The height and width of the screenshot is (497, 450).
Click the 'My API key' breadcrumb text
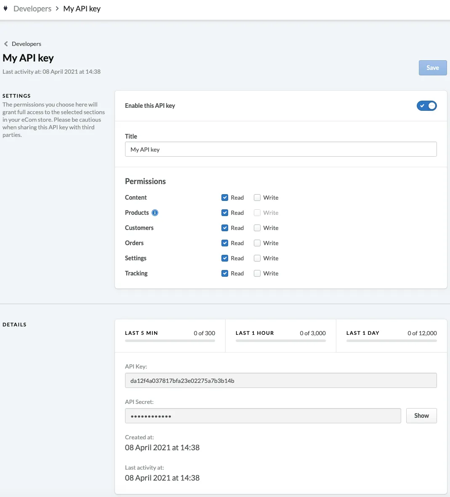tap(82, 8)
